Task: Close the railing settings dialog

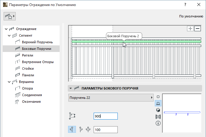Action: point(199,5)
